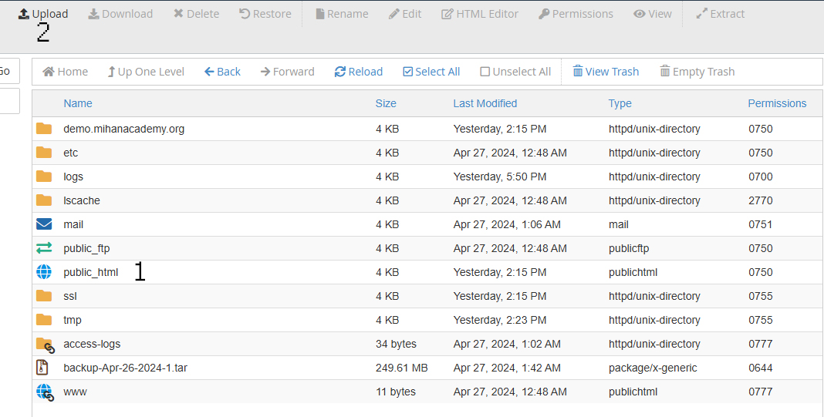This screenshot has height=417, width=824.
Task: Sort by the Last Modified column header
Action: point(485,103)
